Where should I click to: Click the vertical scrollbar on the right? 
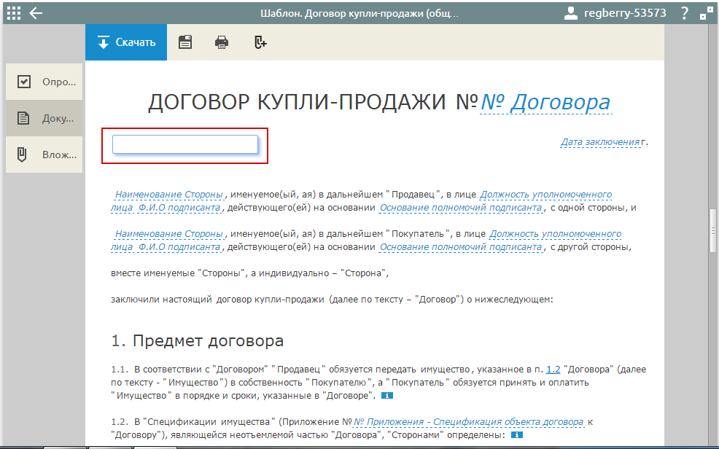pyautogui.click(x=712, y=219)
